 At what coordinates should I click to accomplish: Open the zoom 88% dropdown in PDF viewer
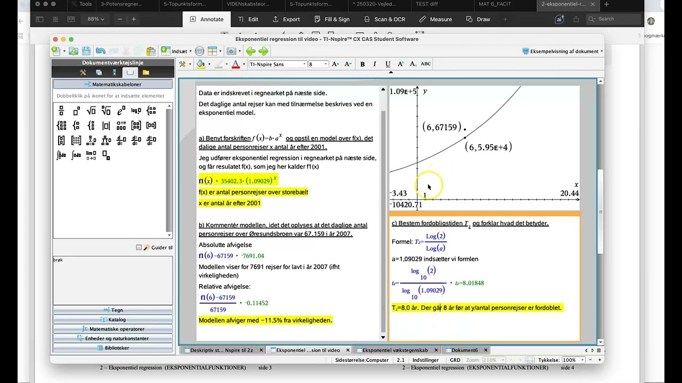point(96,19)
